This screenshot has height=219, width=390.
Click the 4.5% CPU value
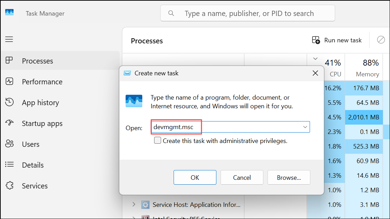click(334, 117)
